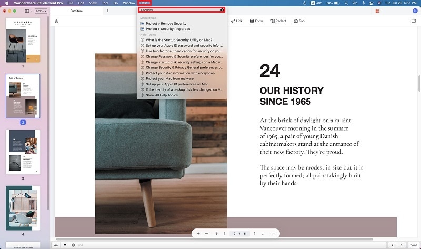Click the Bluetooth menu bar icon
421x249 pixels.
coord(363,3)
